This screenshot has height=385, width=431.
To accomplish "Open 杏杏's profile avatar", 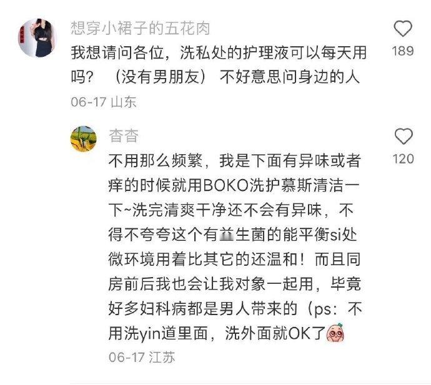I will click(x=84, y=139).
